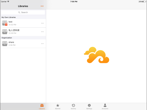
Task: Switch to the Starred tab
Action: click(58, 107)
